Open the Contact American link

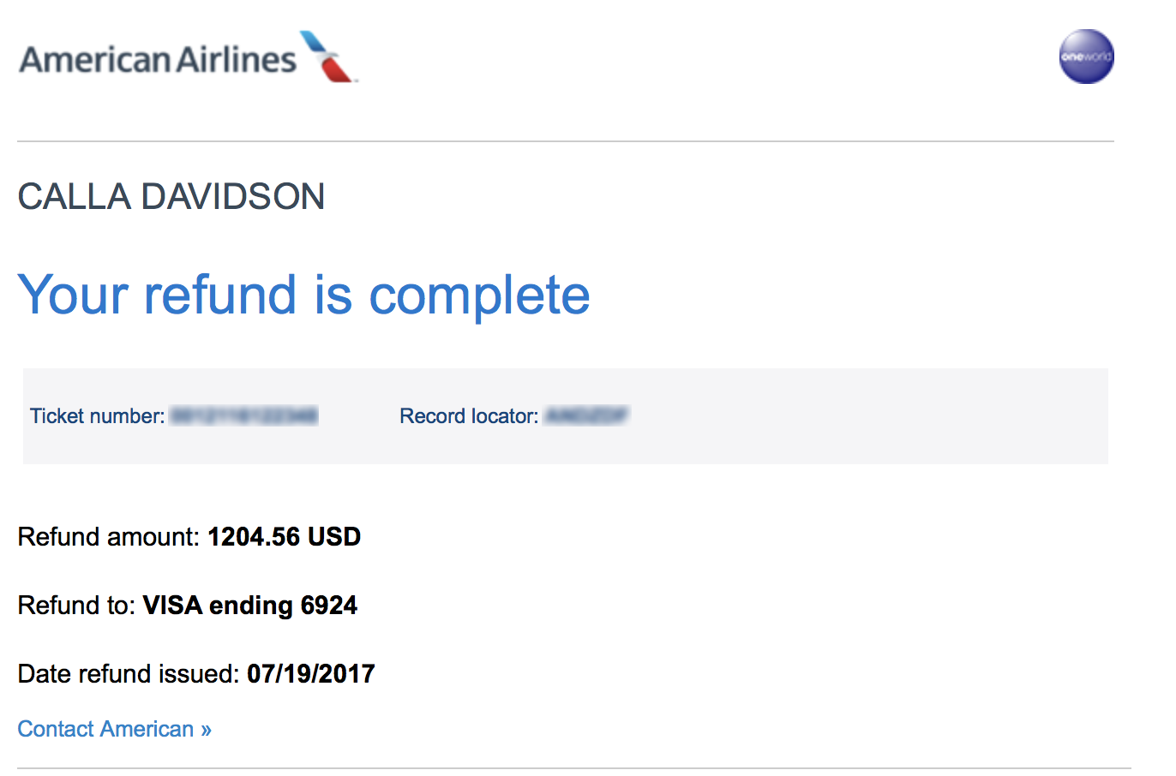[105, 729]
